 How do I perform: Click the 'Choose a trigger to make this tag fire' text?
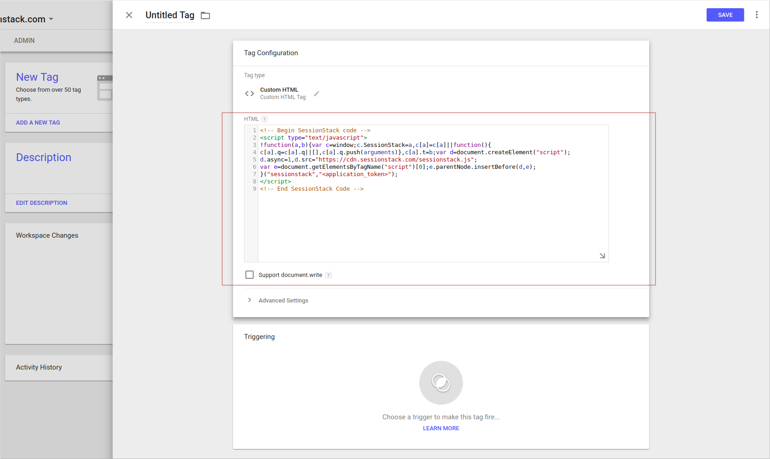click(x=441, y=417)
